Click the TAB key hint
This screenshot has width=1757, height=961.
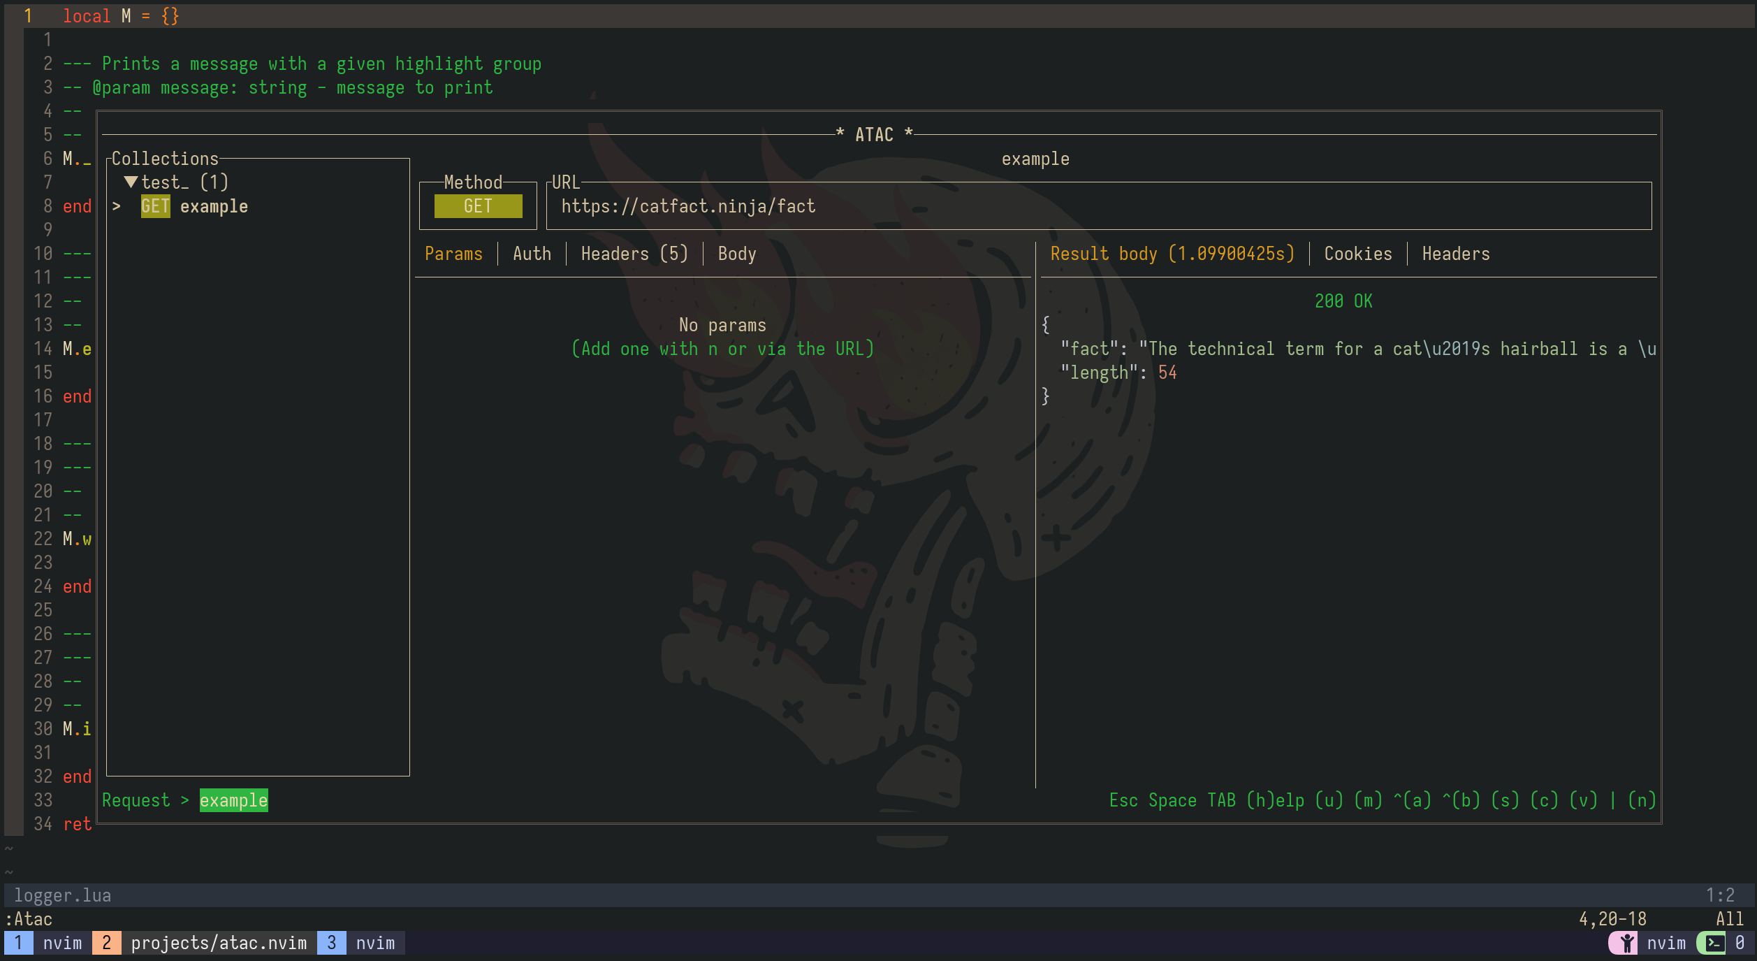click(x=1221, y=800)
